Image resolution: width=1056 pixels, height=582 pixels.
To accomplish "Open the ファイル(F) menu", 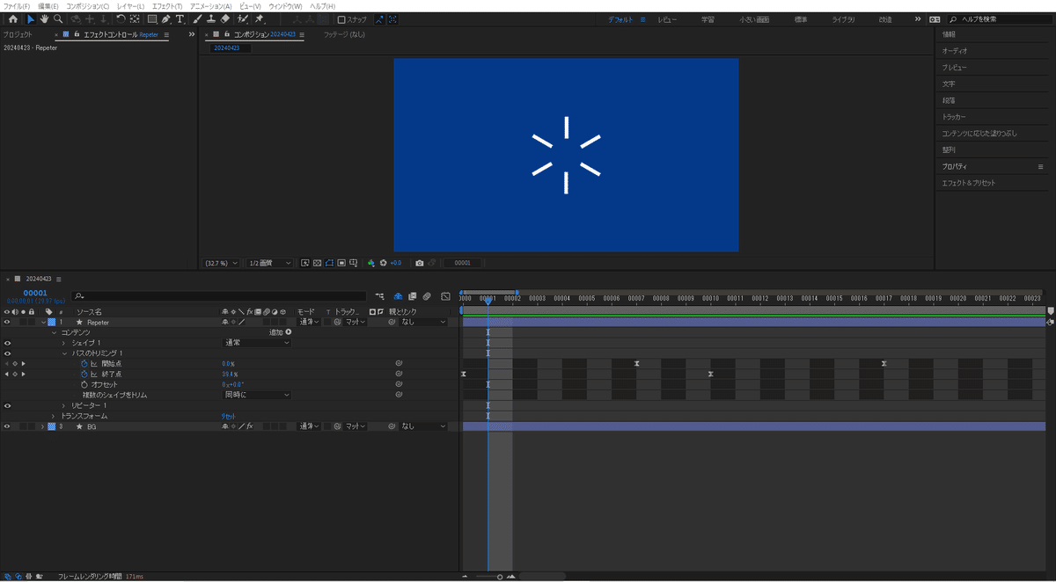I will coord(17,6).
